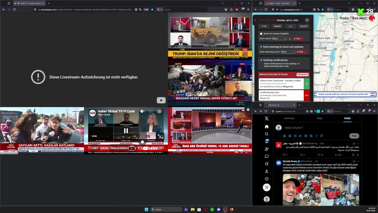
Task: Expand tab list dropdown in X browser window
Action: [x=349, y=105]
